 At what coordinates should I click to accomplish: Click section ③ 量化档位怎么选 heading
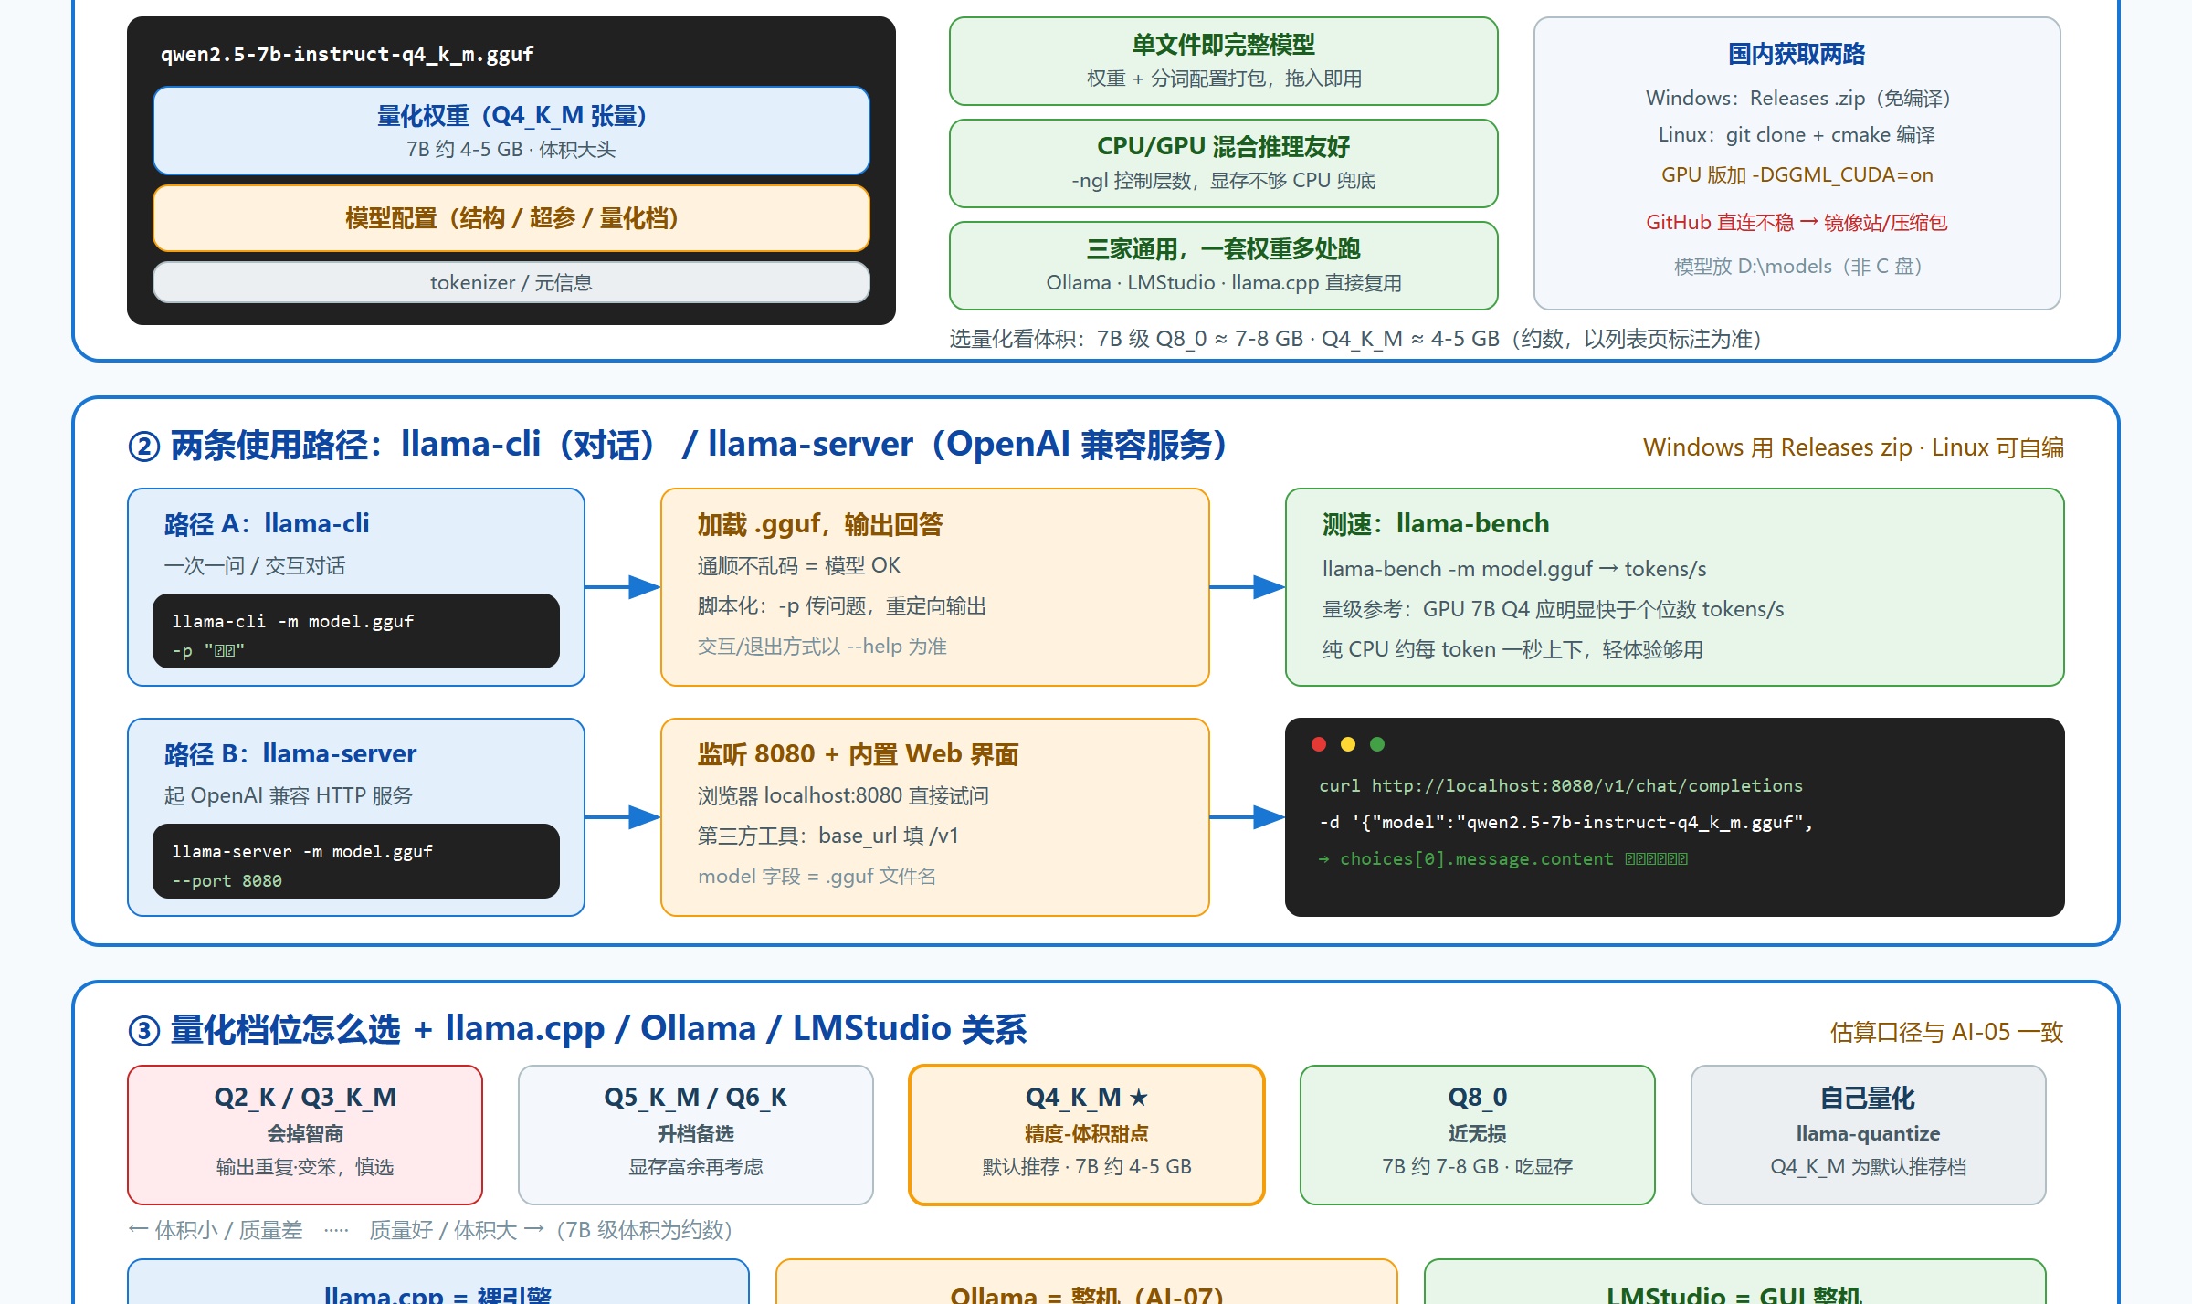tap(577, 1029)
